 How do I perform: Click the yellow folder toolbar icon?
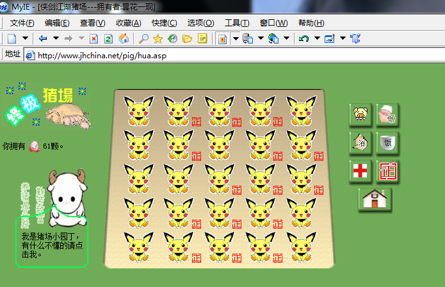click(188, 38)
